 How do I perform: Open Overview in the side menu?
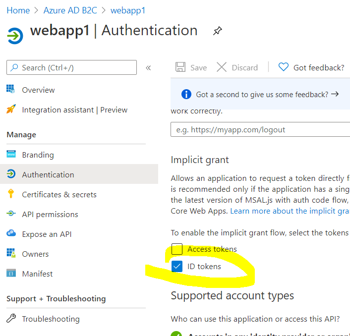coord(38,90)
